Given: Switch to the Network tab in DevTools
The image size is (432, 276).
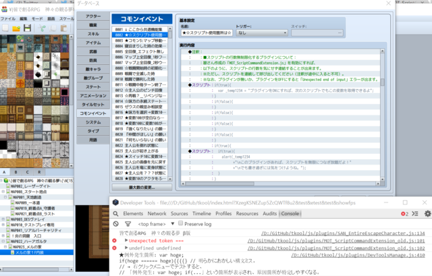Looking at the screenshot, I should point(157,214).
